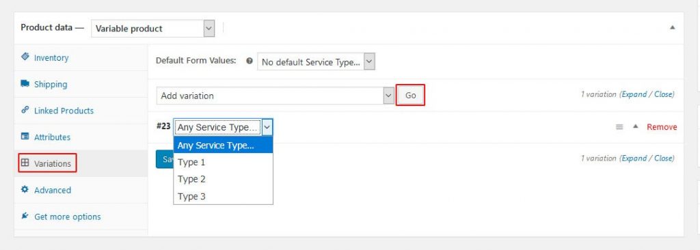Collapse variation #23 with triangle arrow

636,127
